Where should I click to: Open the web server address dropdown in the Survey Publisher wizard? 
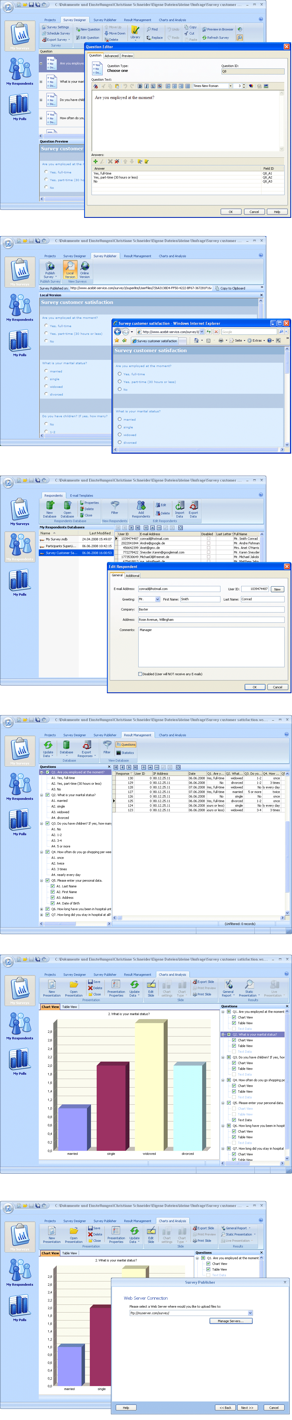[250, 1313]
